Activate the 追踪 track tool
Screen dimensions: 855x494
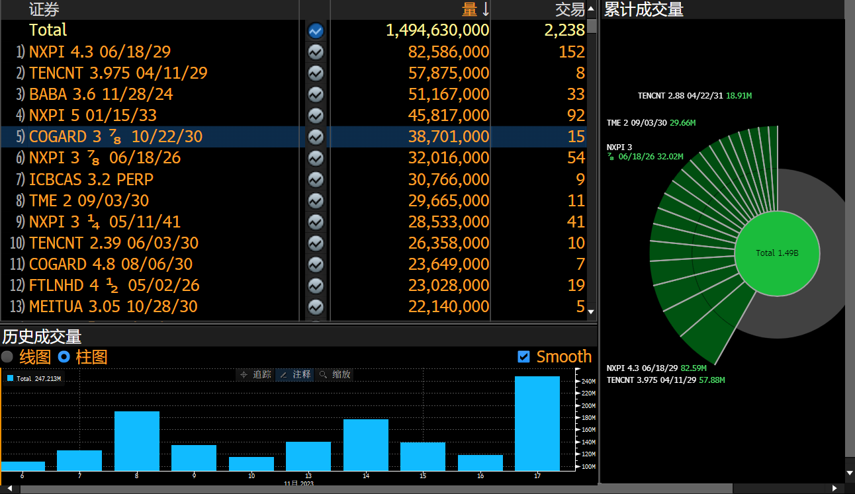[x=255, y=374]
